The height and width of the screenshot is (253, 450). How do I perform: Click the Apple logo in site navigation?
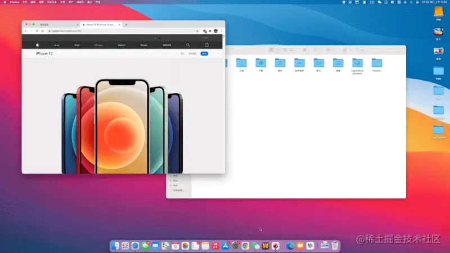[37, 45]
